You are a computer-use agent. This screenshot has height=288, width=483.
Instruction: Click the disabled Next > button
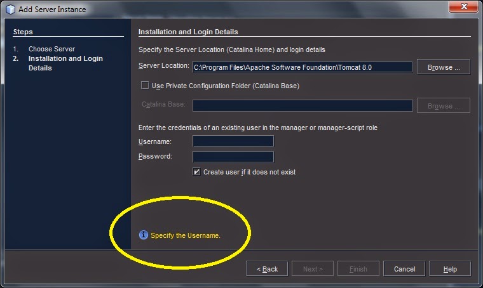click(313, 269)
